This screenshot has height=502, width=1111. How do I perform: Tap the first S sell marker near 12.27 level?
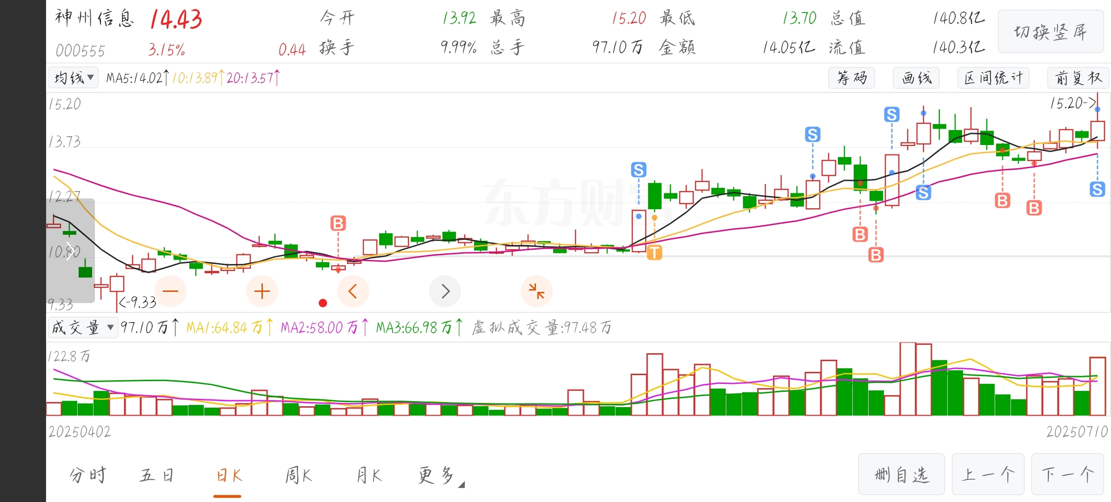[639, 170]
